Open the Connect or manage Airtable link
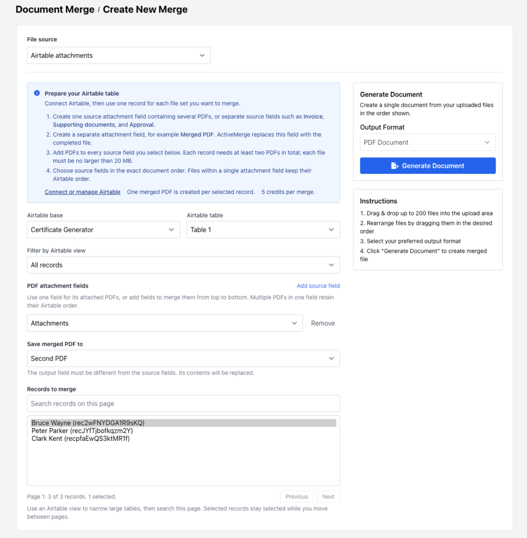 pyautogui.click(x=82, y=192)
